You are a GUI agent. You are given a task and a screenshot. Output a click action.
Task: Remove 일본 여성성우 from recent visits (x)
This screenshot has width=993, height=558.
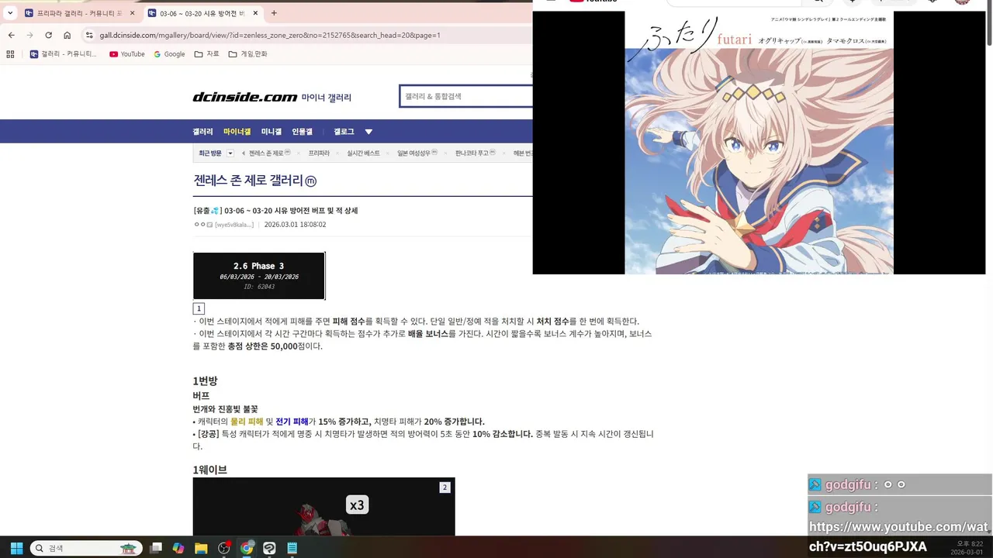pos(446,153)
